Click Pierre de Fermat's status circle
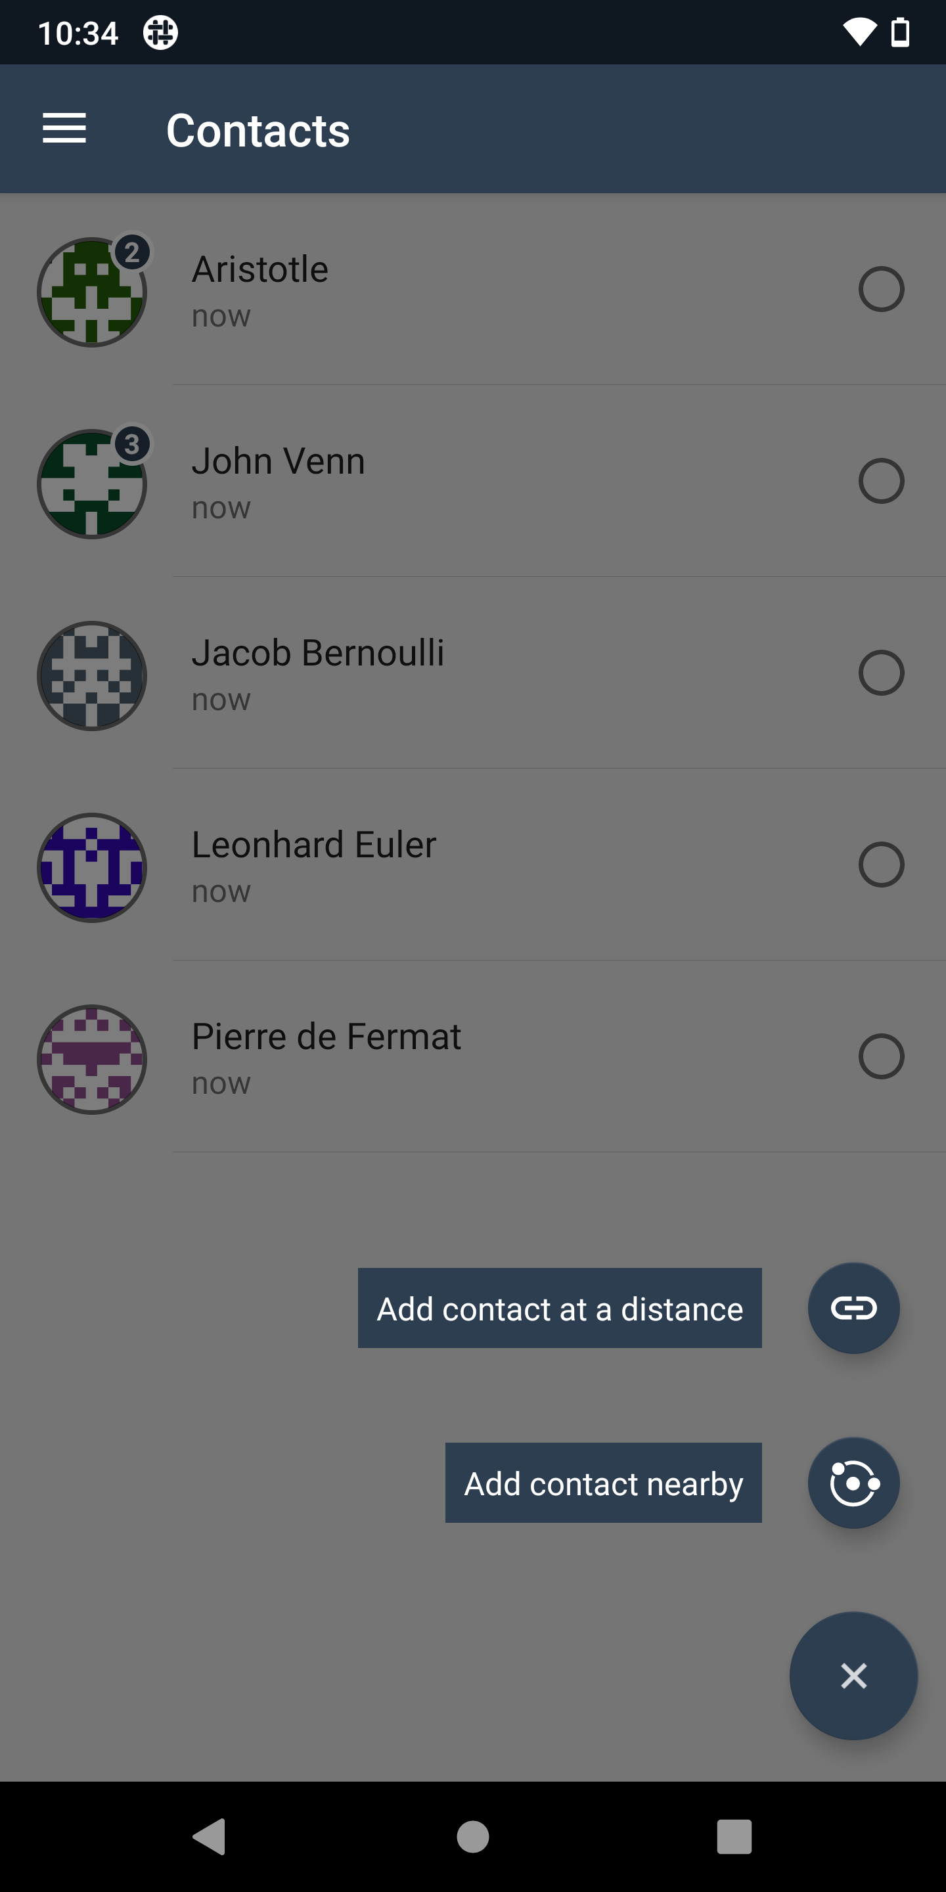Viewport: 946px width, 1892px height. pyautogui.click(x=880, y=1056)
